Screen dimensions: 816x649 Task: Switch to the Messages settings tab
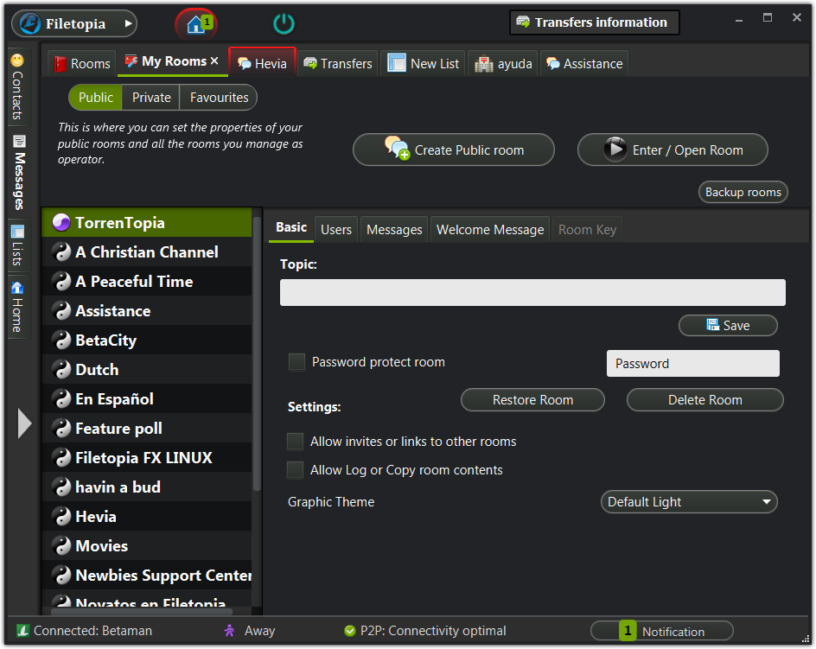pyautogui.click(x=394, y=230)
